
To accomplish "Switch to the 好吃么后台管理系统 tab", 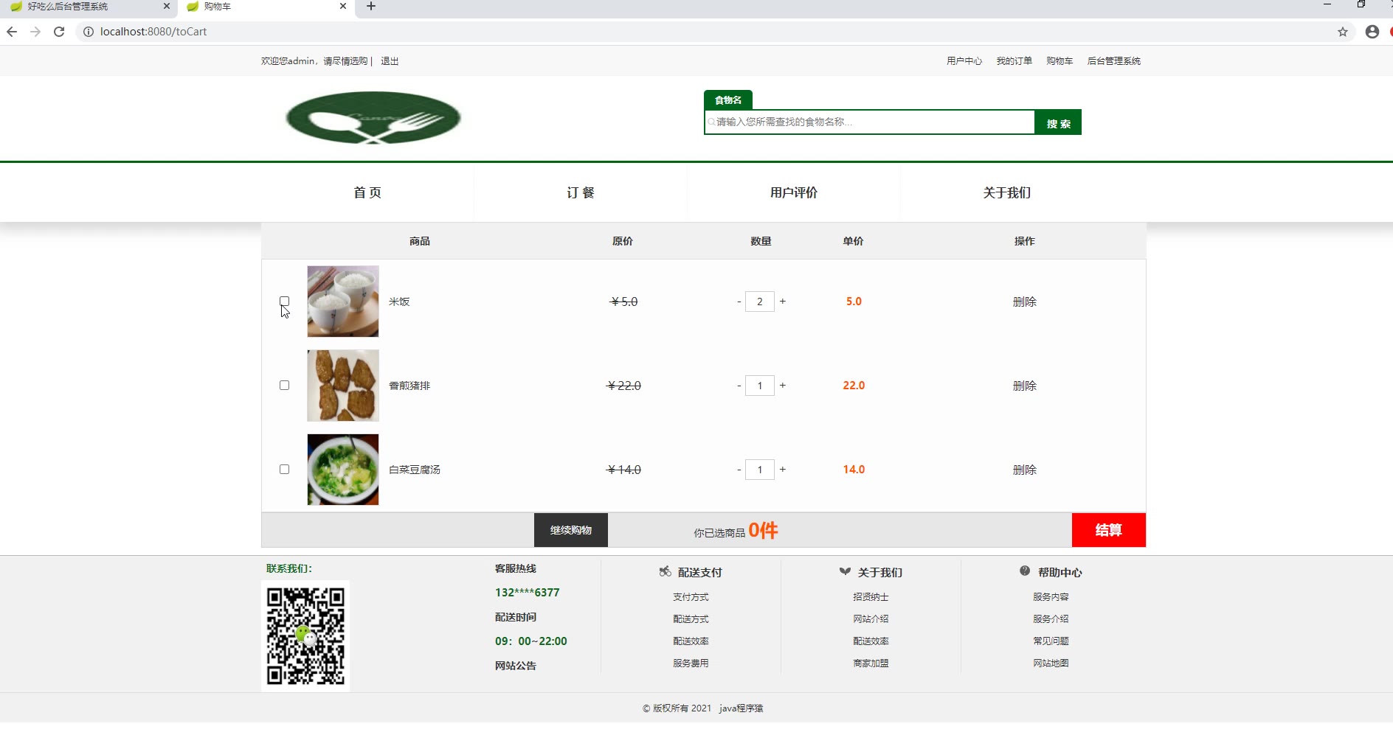I will coord(87,7).
